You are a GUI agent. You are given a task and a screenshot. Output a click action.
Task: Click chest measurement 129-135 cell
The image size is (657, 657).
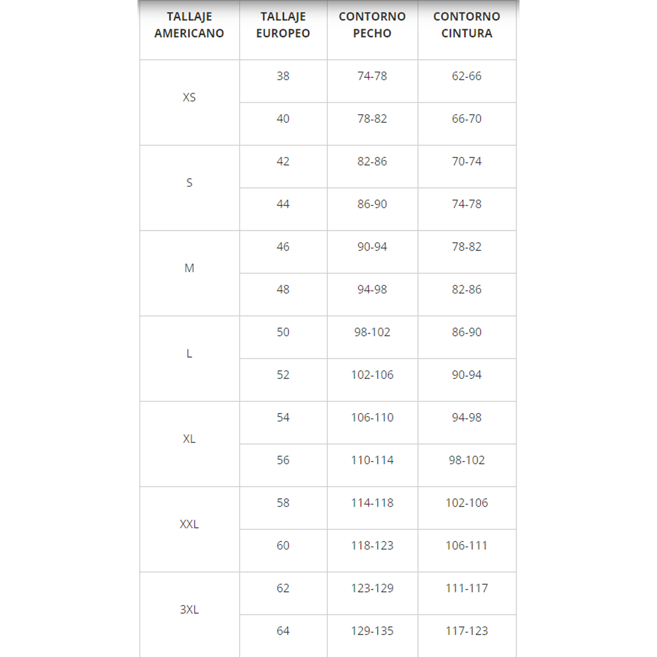(372, 631)
